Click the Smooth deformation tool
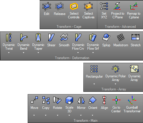The height and width of the screenshot is (123, 143). click(64, 37)
